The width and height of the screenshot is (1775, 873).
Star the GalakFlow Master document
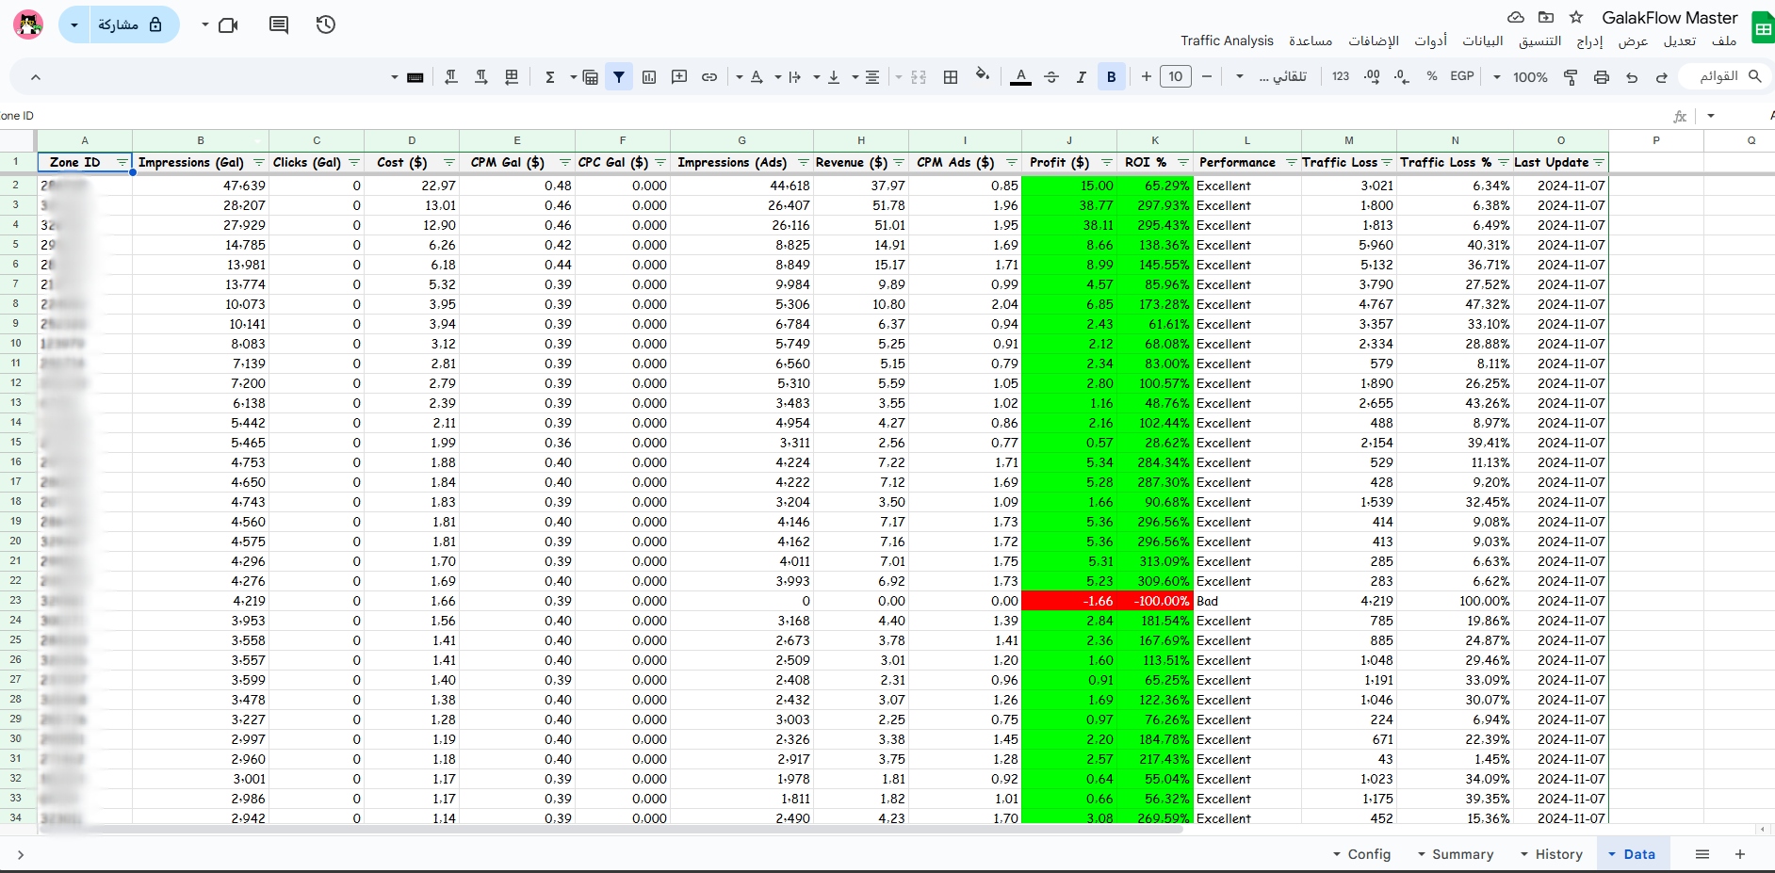(x=1576, y=18)
